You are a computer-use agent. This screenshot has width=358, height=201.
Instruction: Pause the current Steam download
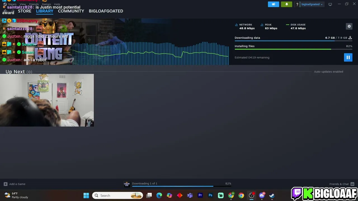[348, 58]
